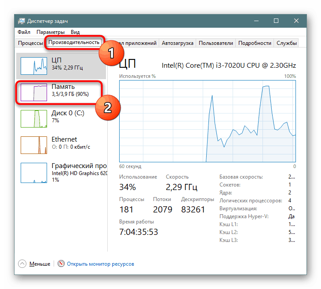Select the Диск 0 (C:) mini graph

pyautogui.click(x=34, y=119)
